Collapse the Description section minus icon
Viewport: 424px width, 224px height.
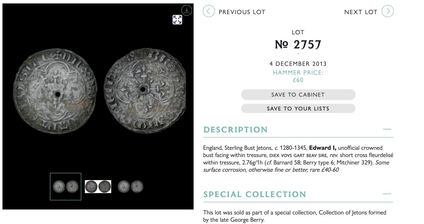point(387,129)
